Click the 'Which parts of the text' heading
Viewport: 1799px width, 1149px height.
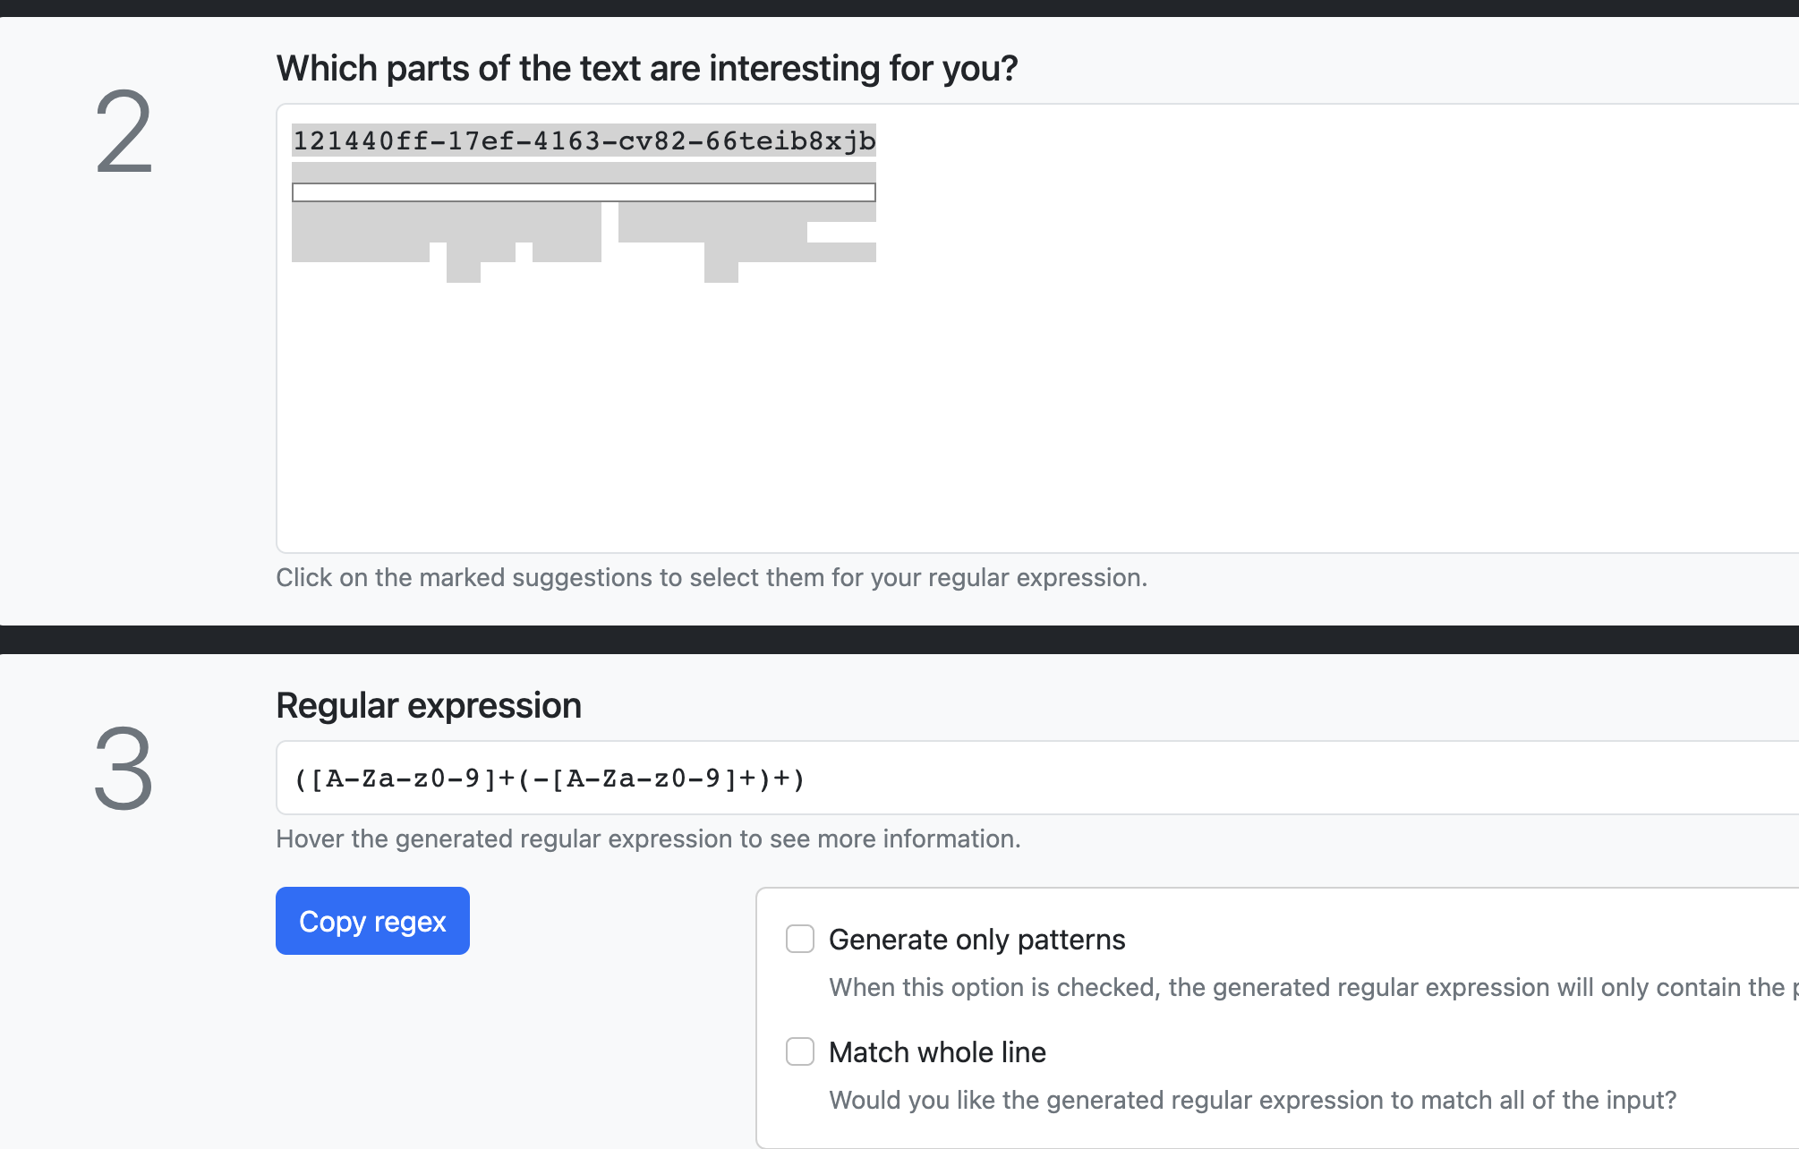click(646, 69)
